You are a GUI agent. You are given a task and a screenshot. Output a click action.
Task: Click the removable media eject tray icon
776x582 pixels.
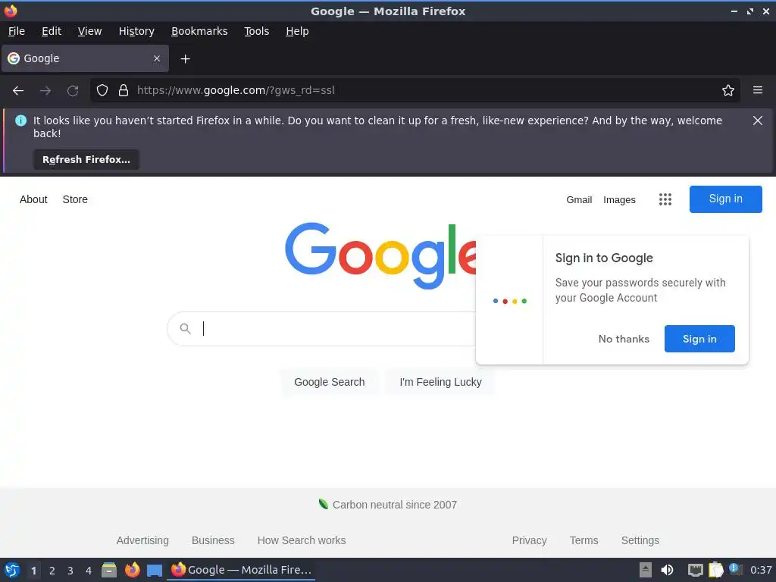646,570
